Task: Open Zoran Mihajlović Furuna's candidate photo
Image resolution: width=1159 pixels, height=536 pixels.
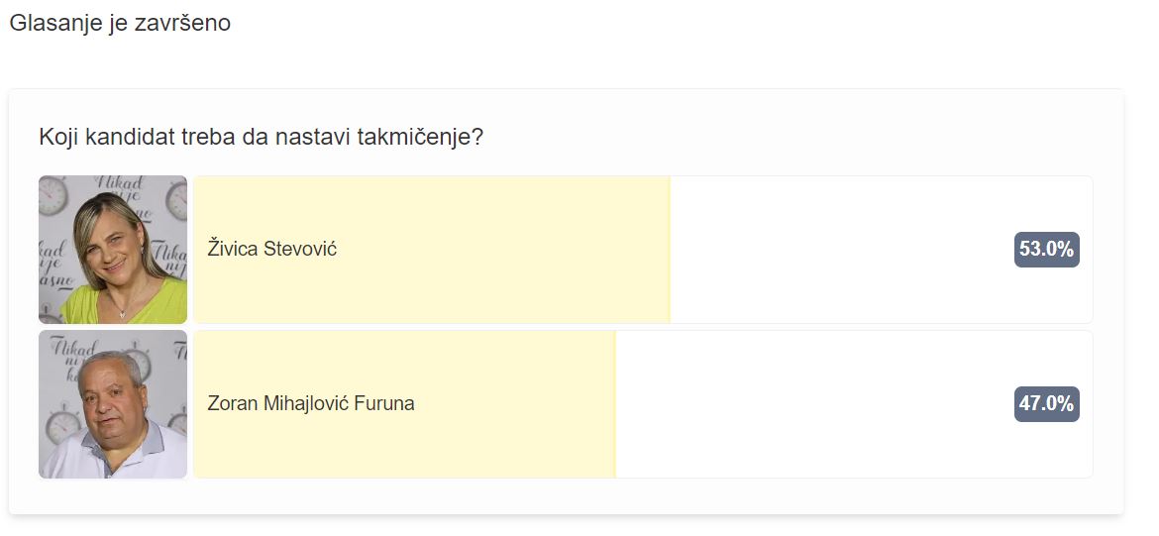Action: pyautogui.click(x=113, y=404)
